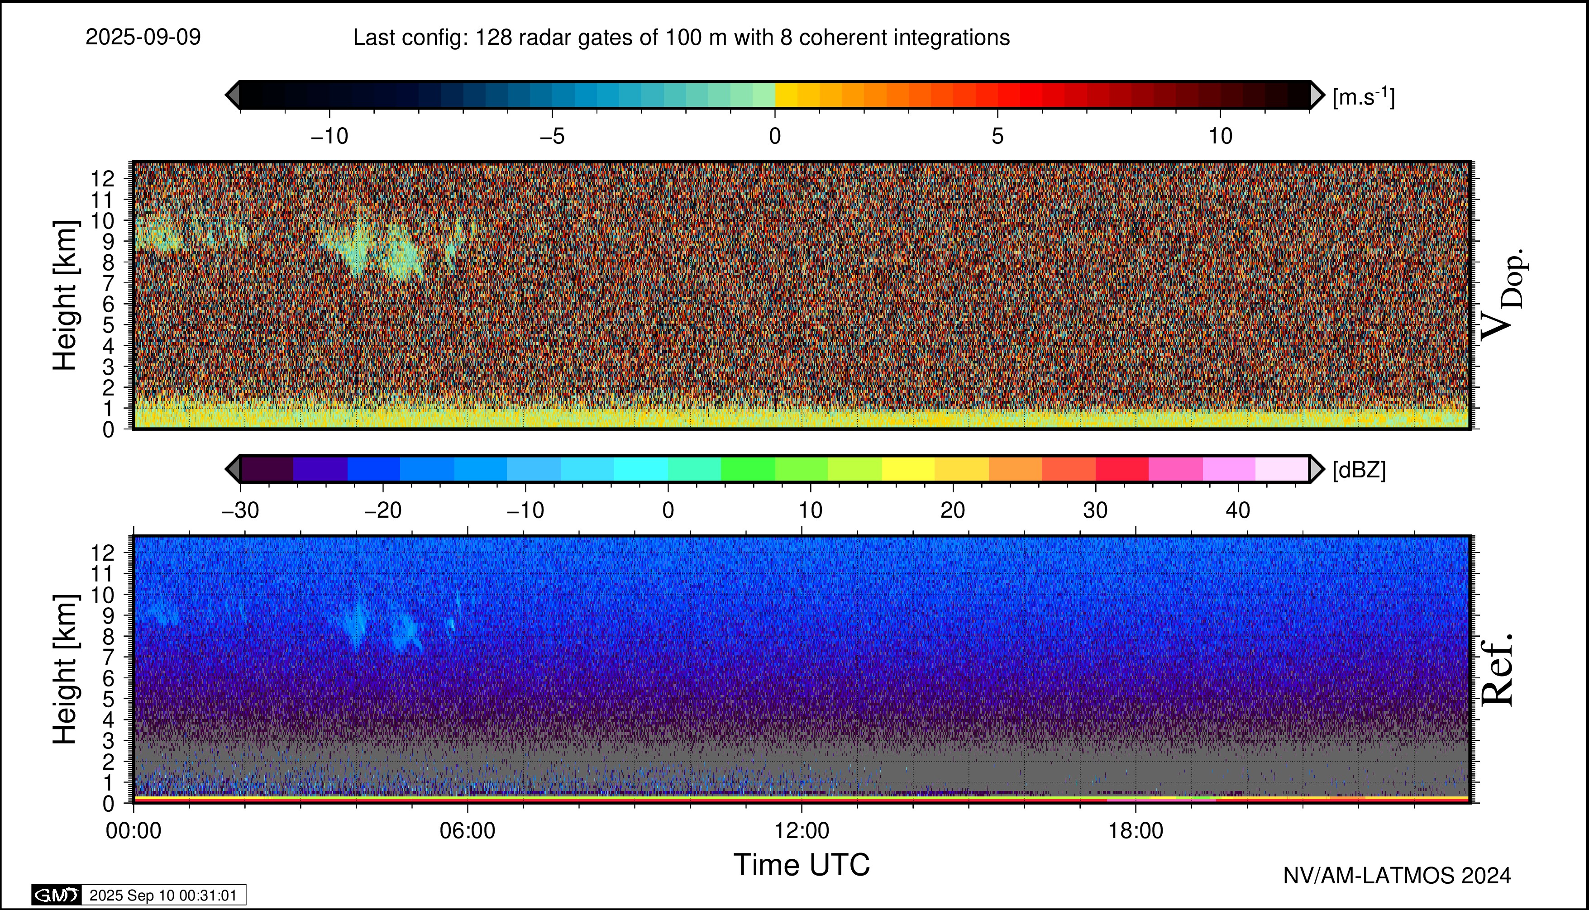This screenshot has width=1589, height=910.
Task: Pick the dark purple dBZ colorbar swatch
Action: 267,469
